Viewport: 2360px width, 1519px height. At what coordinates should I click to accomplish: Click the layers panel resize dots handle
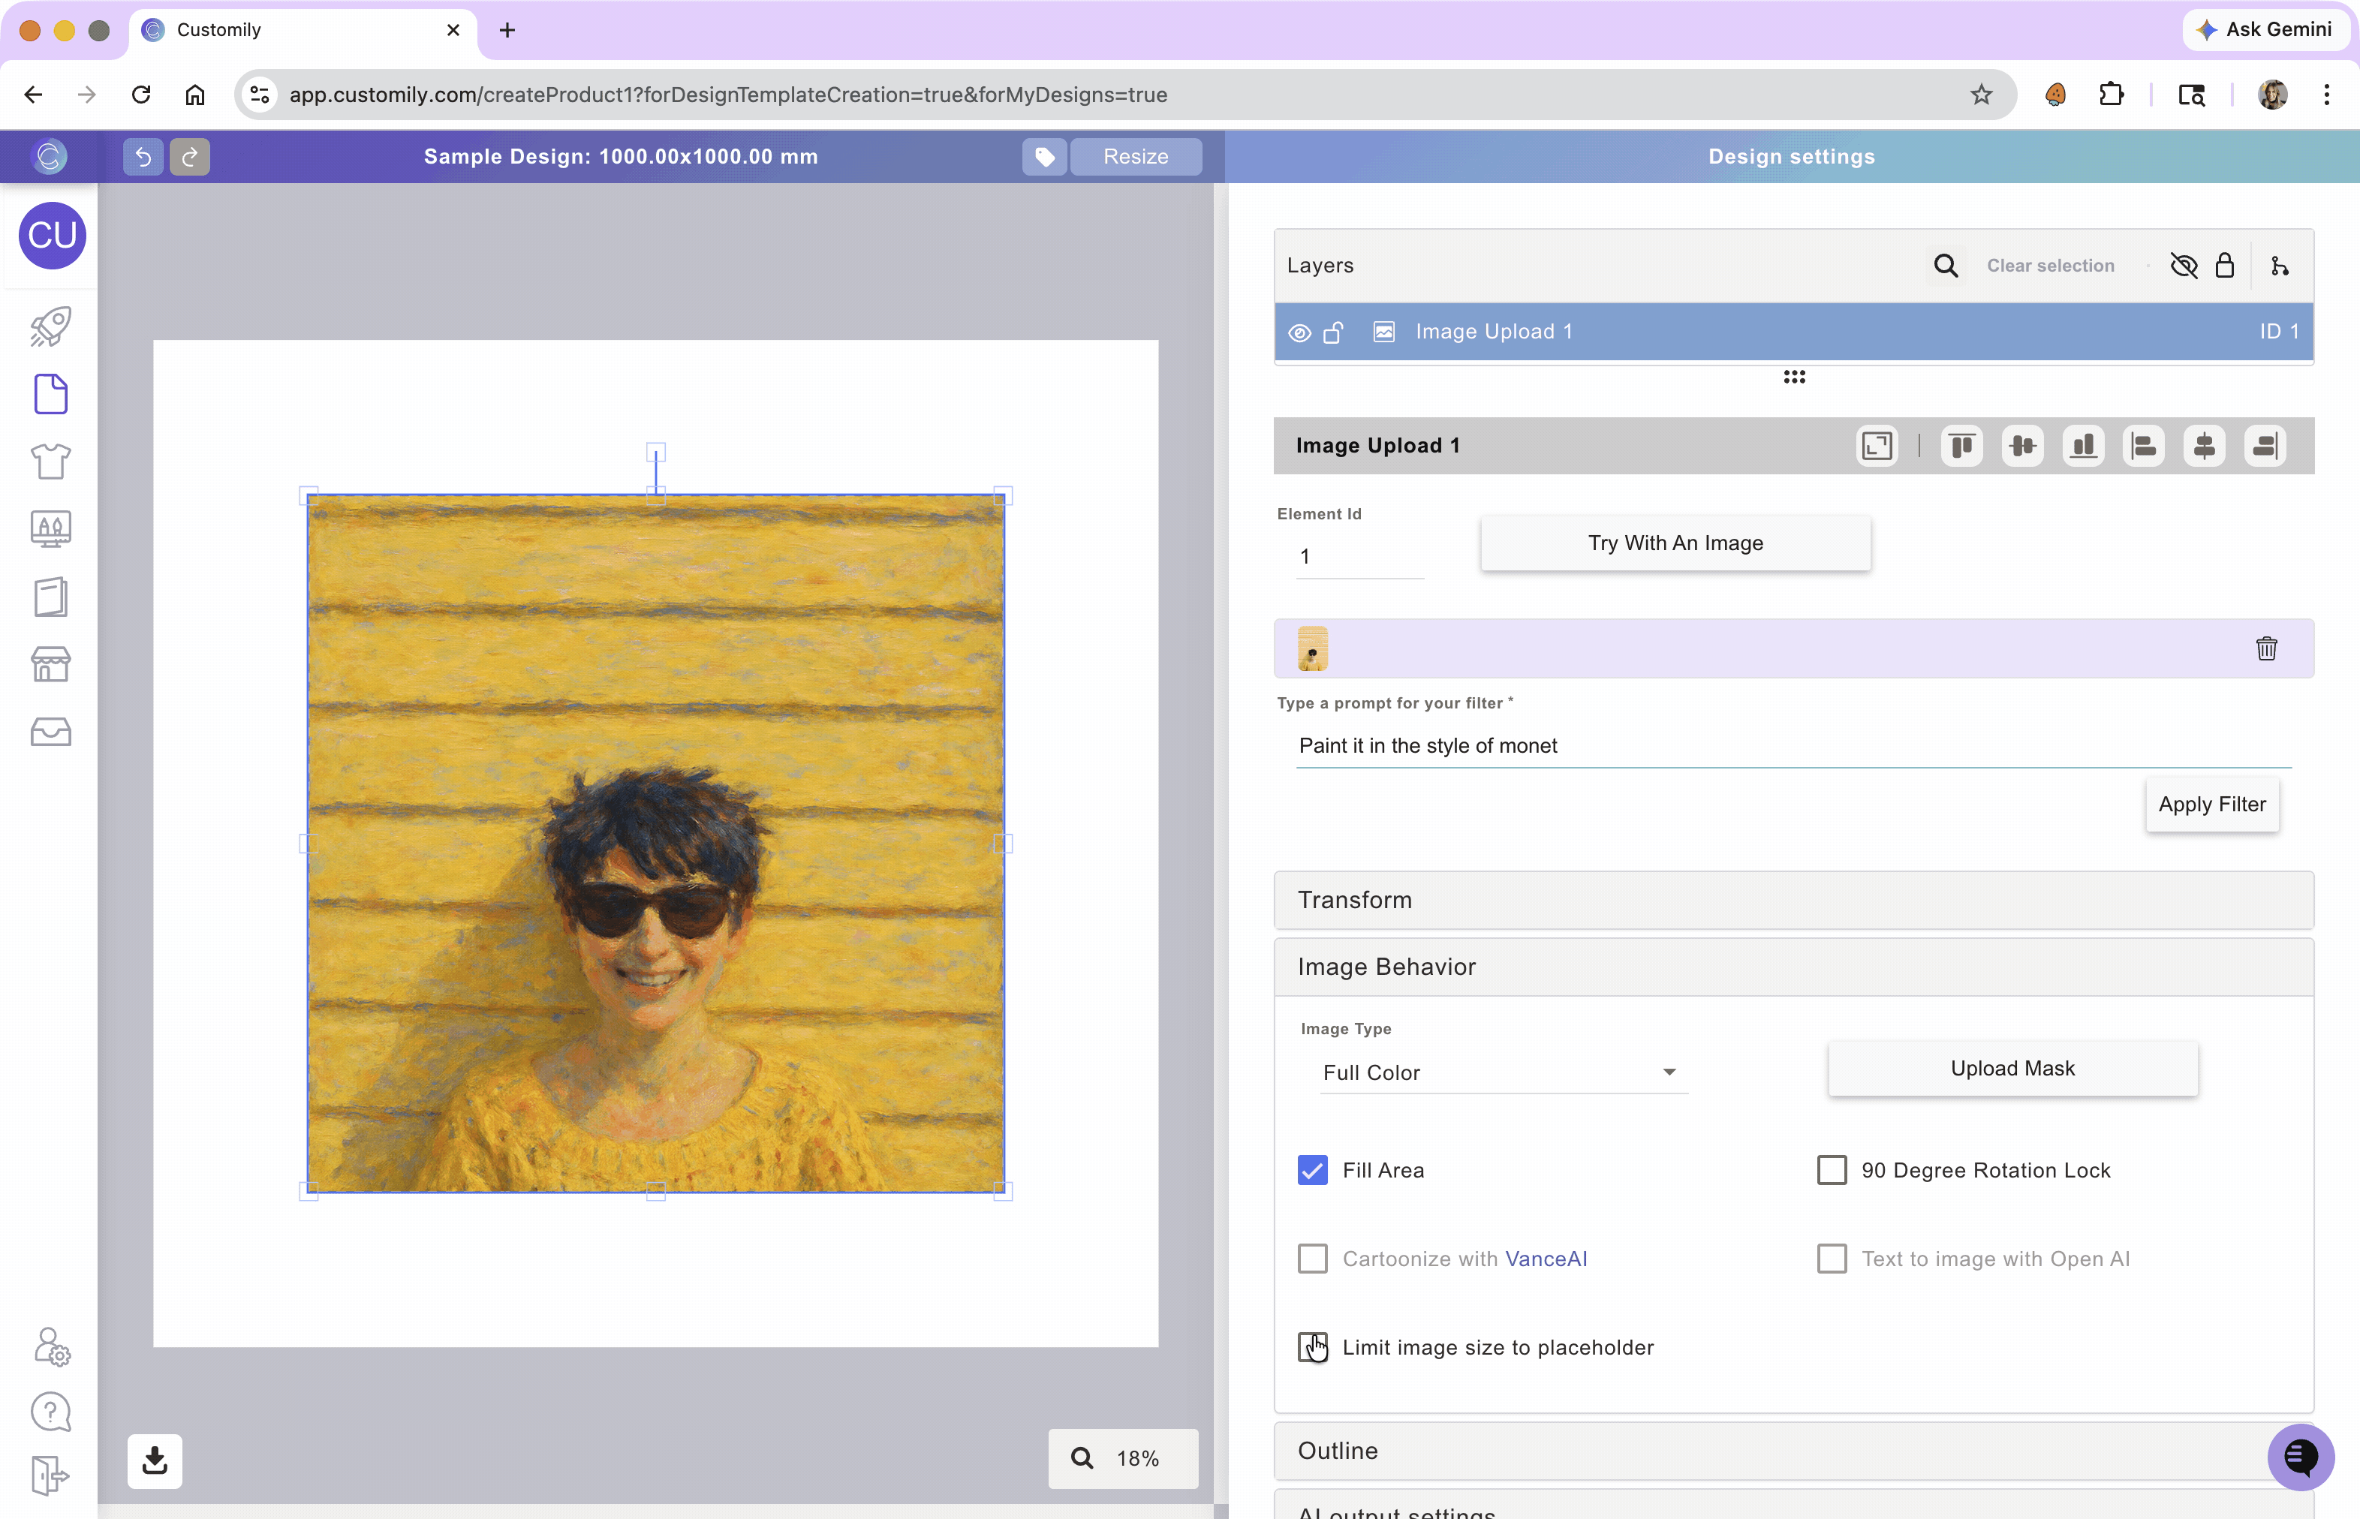[x=1794, y=377]
